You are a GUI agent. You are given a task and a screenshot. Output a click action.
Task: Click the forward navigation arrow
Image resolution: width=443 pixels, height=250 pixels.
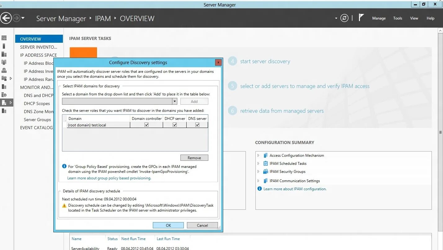[x=16, y=18]
